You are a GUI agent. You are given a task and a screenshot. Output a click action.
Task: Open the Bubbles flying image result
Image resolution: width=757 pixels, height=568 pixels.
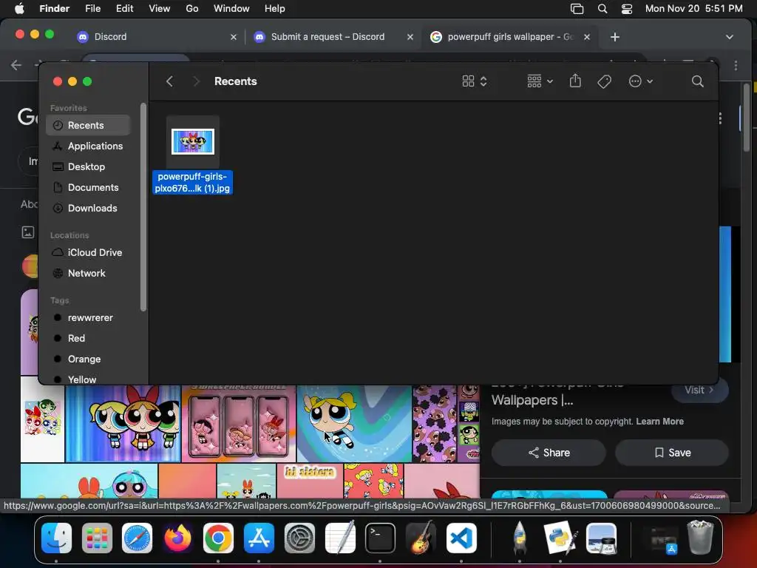354,424
